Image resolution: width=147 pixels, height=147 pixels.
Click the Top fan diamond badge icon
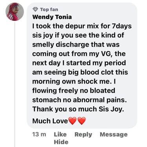pos(35,9)
